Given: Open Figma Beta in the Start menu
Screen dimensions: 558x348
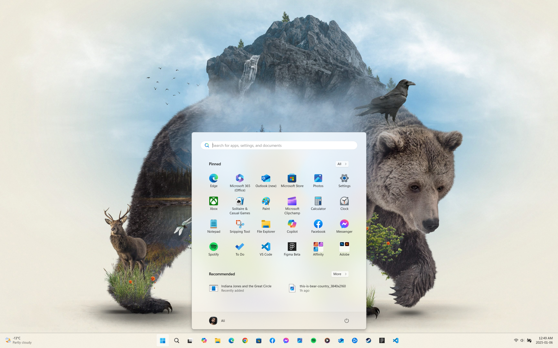Looking at the screenshot, I should (292, 249).
